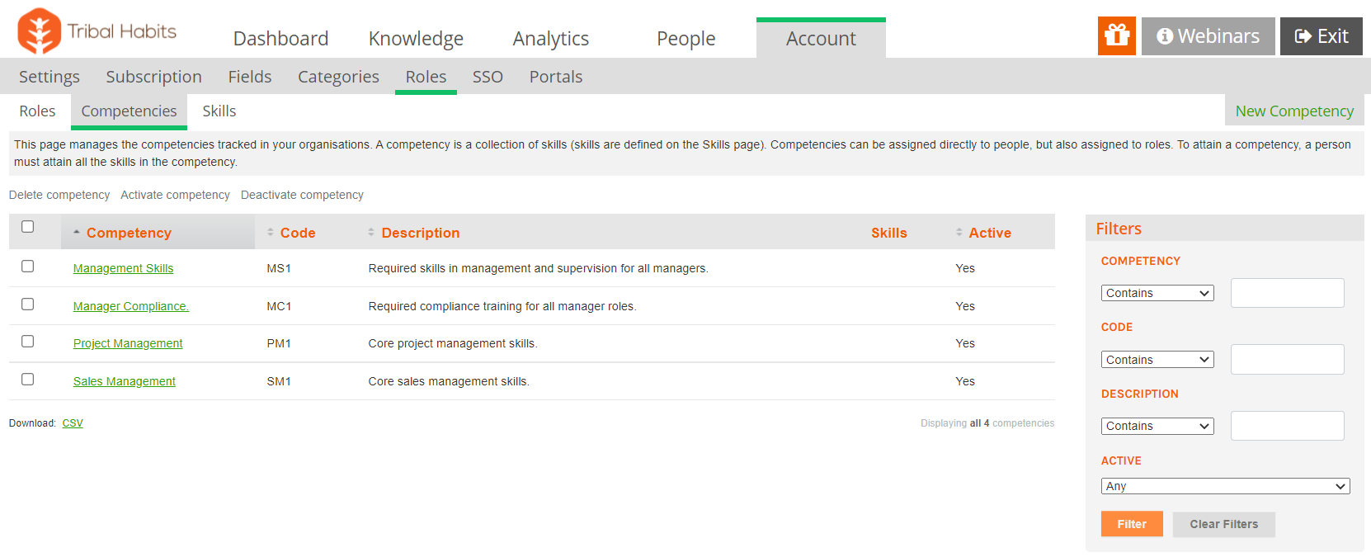Open the Code filter Contains dropdown
Viewport: 1371px width, 557px height.
(x=1157, y=360)
